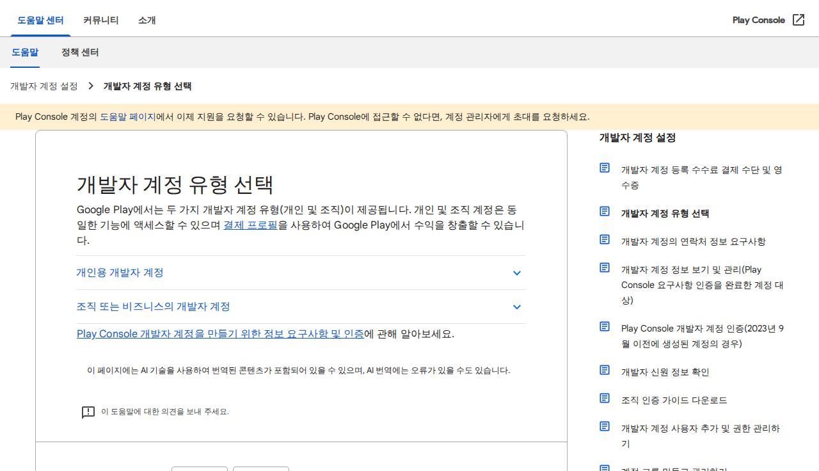Viewport: 819px width, 471px height.
Task: Switch to the 커뮤니티 tab
Action: (101, 20)
